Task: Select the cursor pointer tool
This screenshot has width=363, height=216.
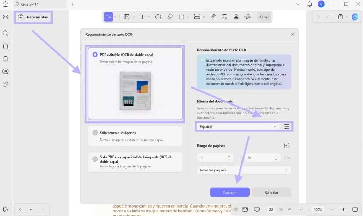Action: pos(108,17)
